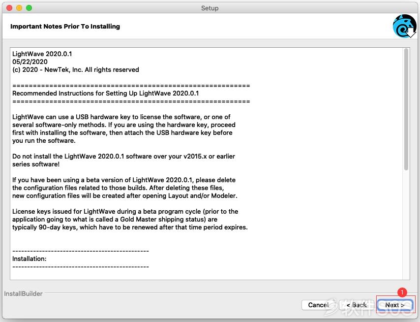This screenshot has height=322, width=420.
Task: Cancel the LightWave setup
Action: pos(319,305)
